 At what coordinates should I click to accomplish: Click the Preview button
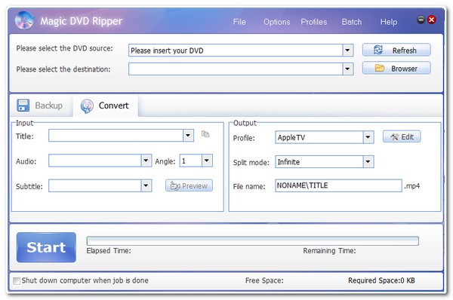(189, 185)
